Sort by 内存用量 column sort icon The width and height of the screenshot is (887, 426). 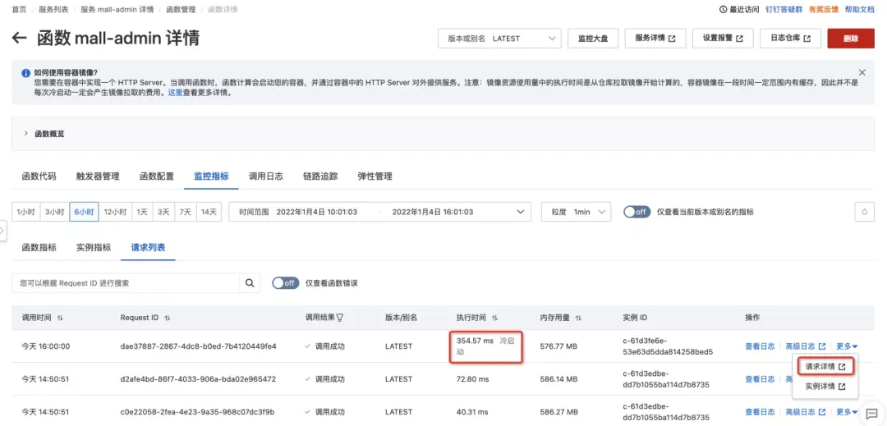[578, 318]
